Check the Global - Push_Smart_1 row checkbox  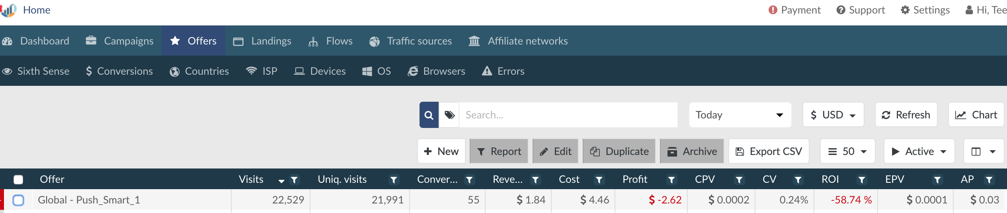tap(18, 200)
